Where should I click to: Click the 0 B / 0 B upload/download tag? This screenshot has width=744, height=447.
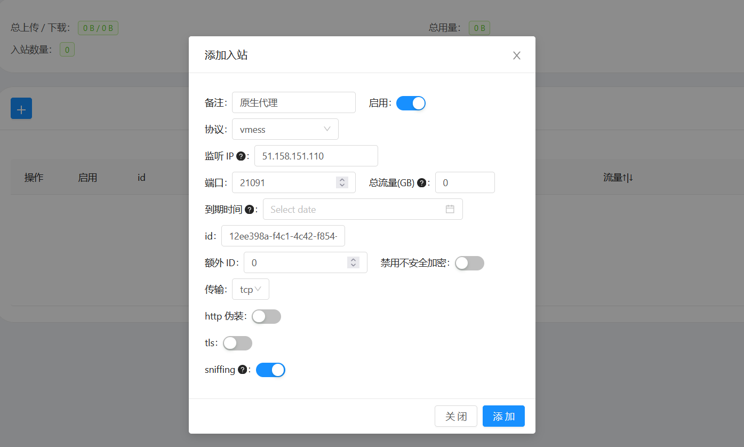98,28
